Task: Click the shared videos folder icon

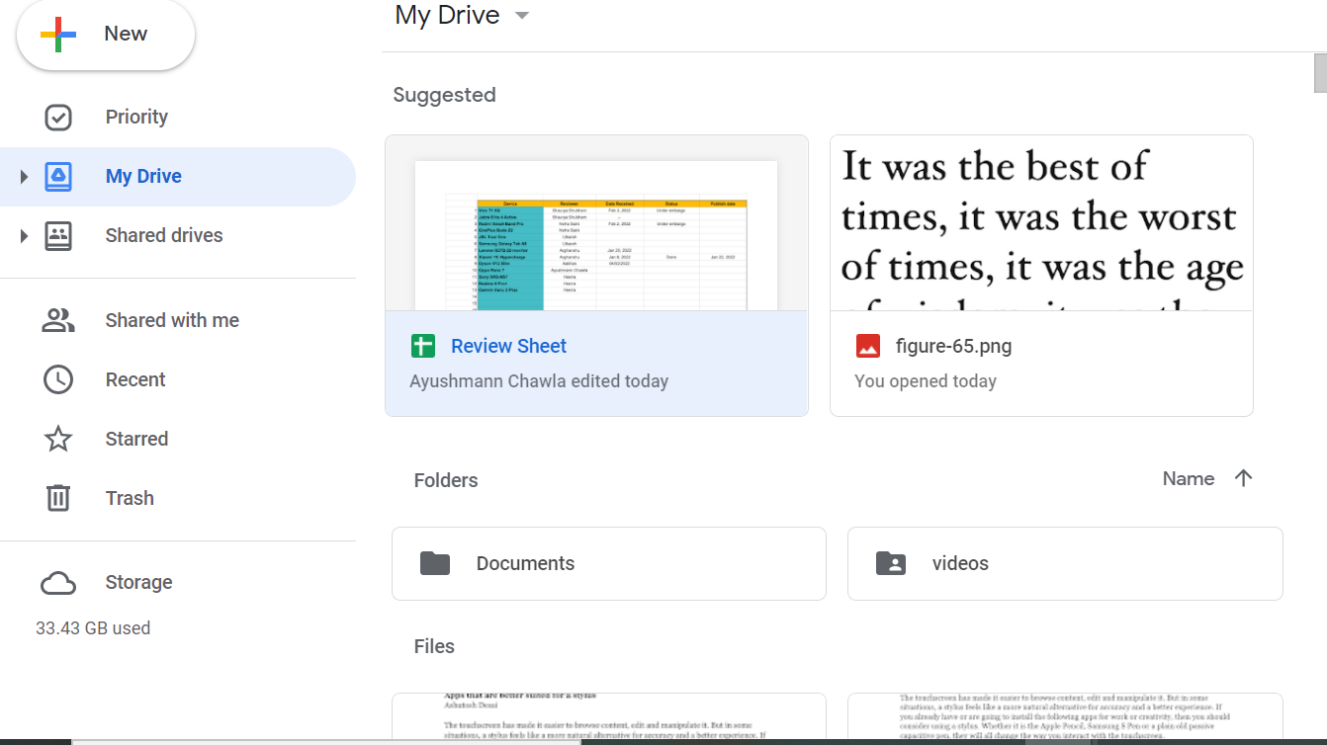Action: 890,563
